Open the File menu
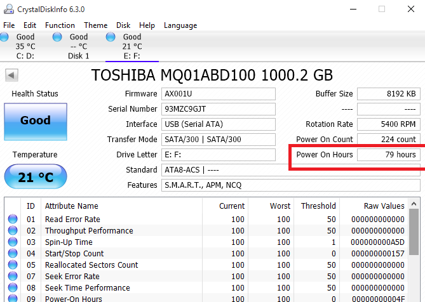Screen dimensions: 425x302 point(9,25)
